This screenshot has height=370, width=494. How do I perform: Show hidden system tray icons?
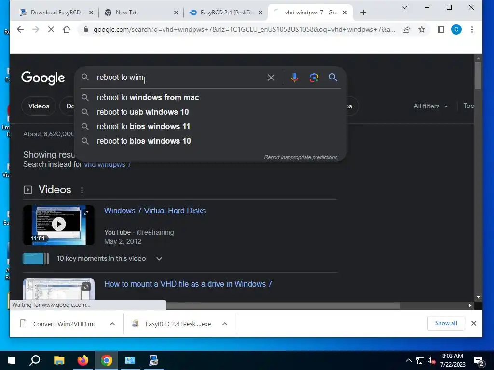point(408,360)
